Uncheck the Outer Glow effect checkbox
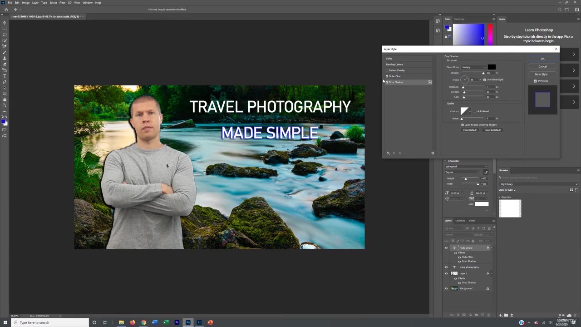Viewport: 581px width, 327px height. [387, 76]
